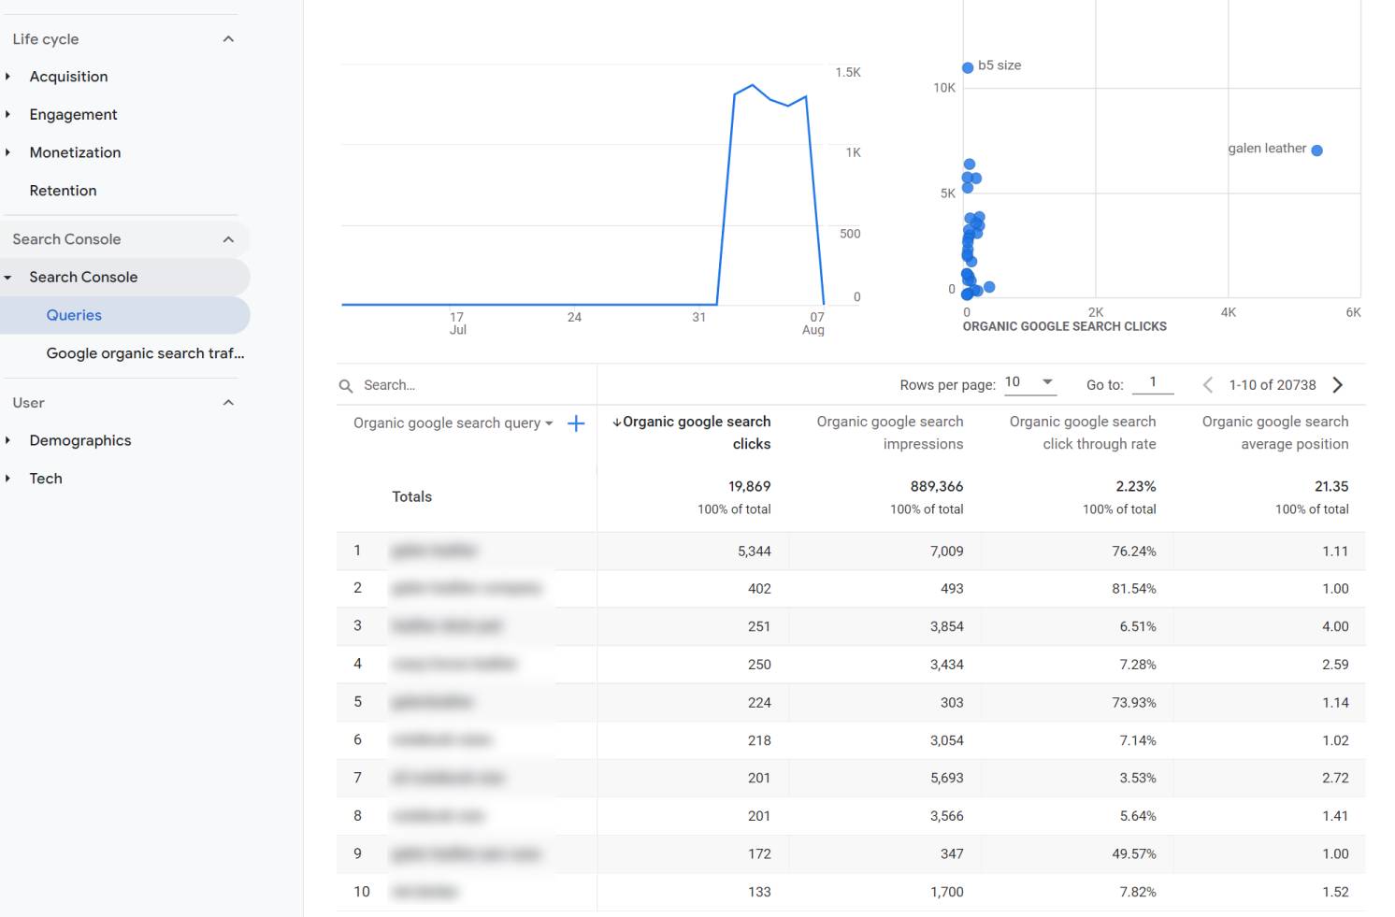
Task: Click the 1,700 impressions cell
Action: tap(946, 893)
